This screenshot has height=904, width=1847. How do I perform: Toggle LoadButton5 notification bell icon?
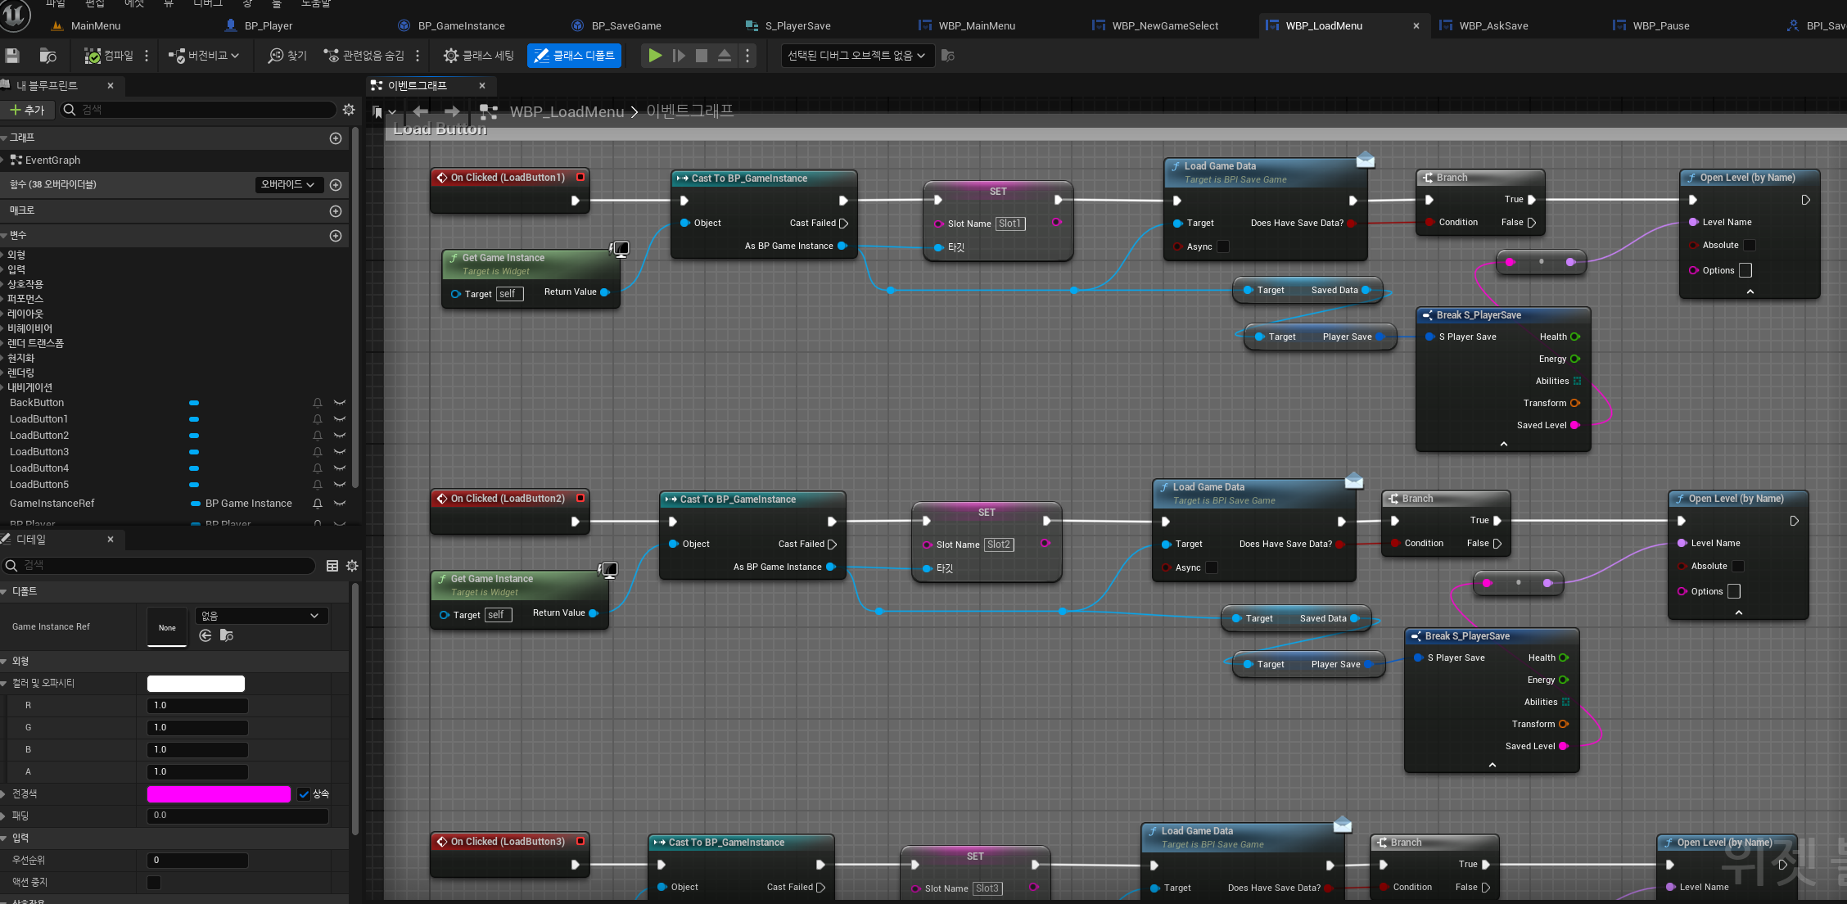tap(318, 485)
